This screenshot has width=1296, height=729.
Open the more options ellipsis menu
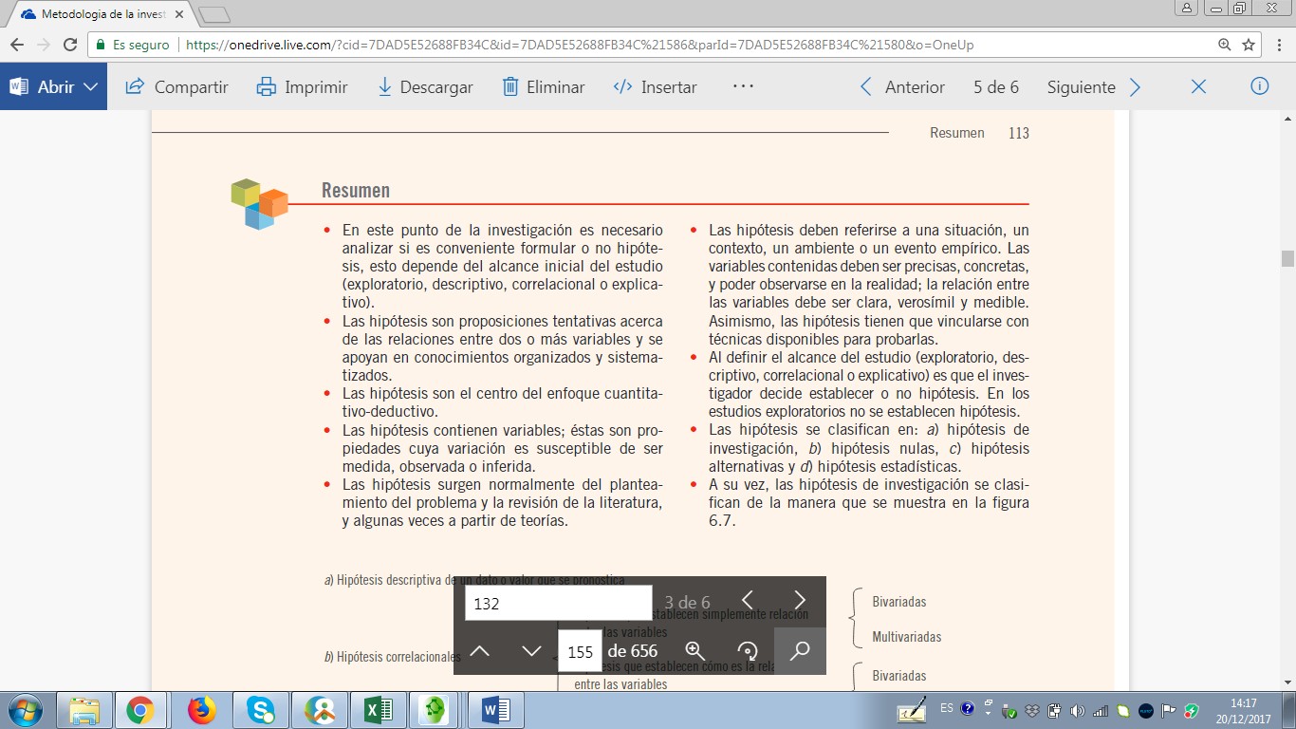click(743, 86)
